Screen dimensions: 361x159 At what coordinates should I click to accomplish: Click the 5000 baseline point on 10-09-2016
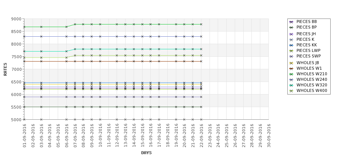pyautogui.click(x=100, y=120)
